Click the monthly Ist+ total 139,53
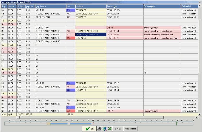The width and height of the screenshot is (202, 132). 70,114
